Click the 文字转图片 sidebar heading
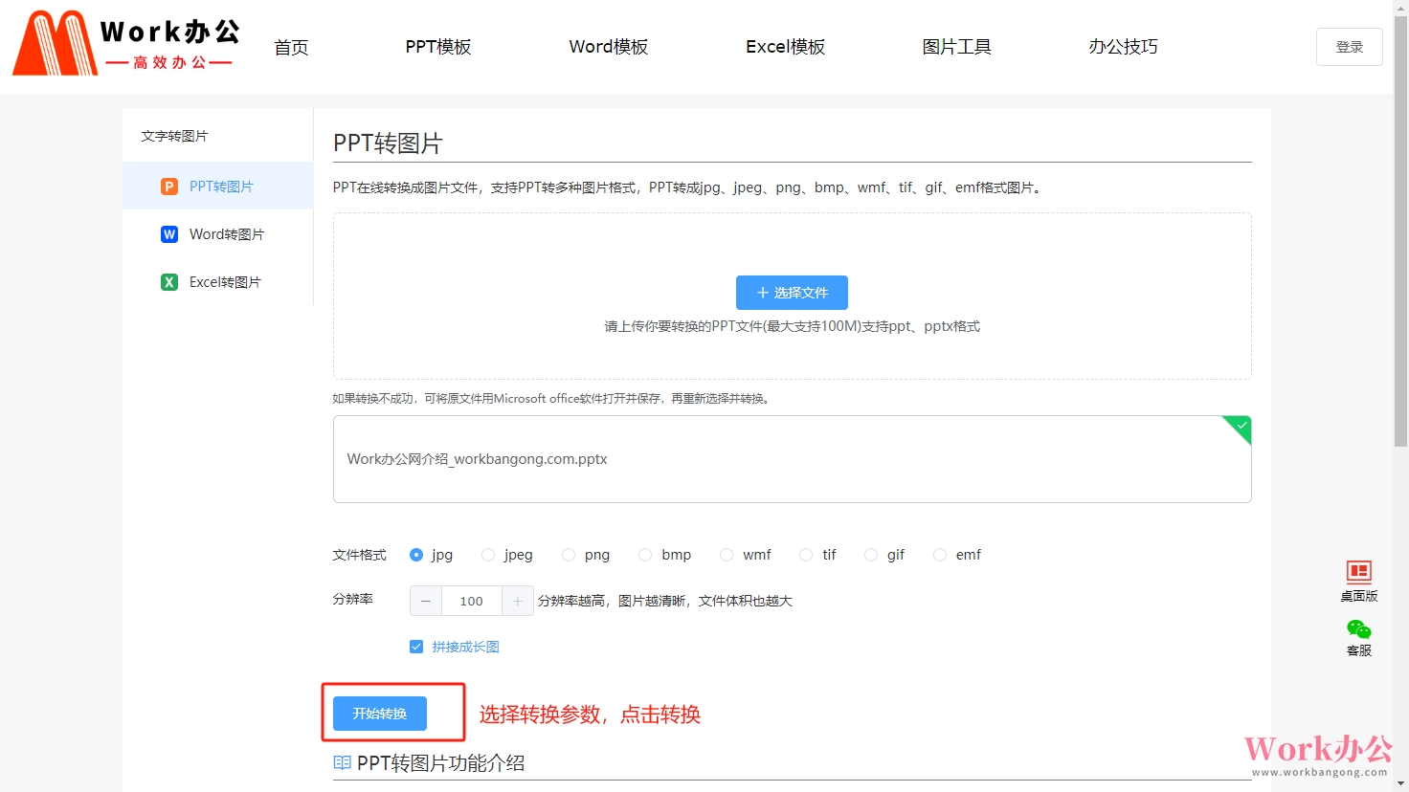Viewport: 1409px width, 792px height. point(174,136)
